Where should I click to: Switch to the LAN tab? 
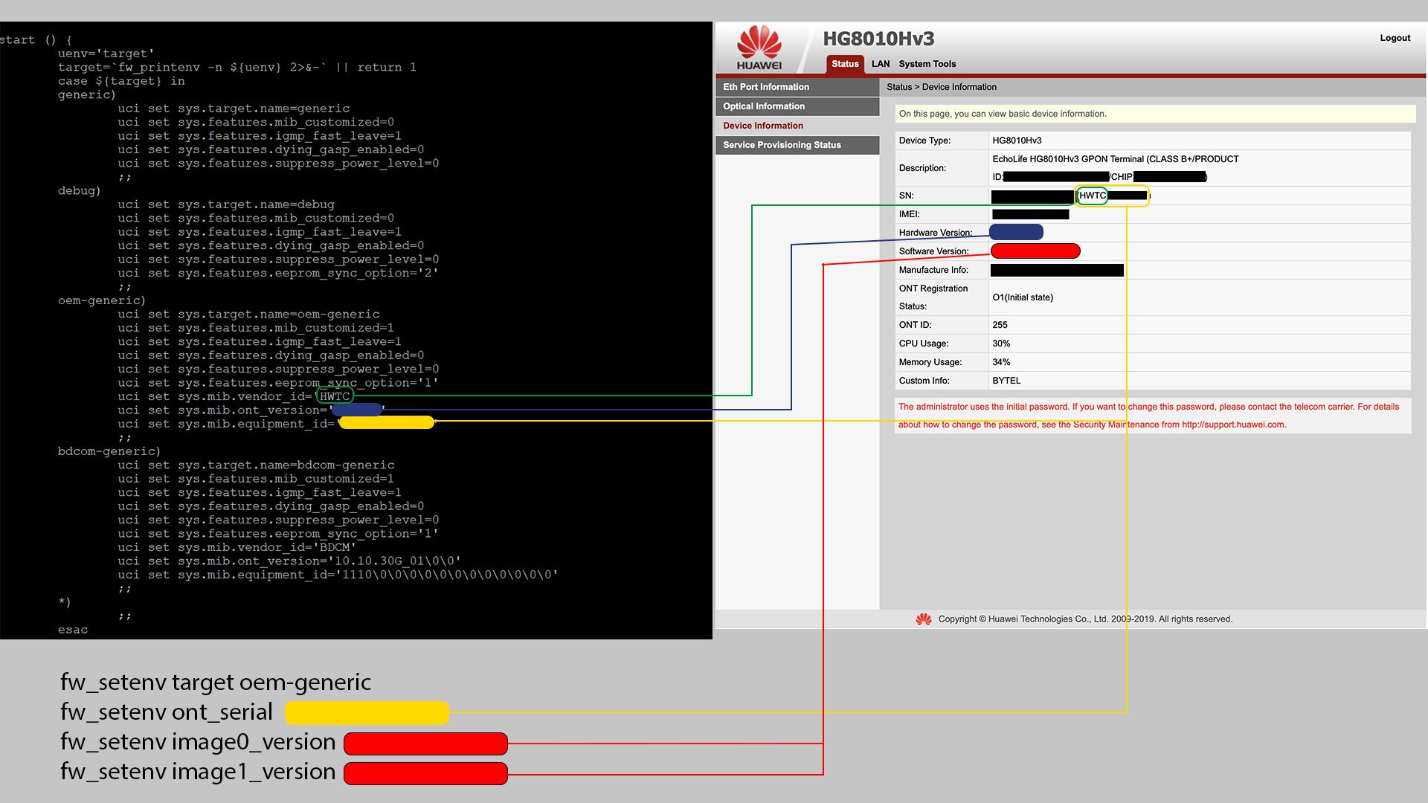881,64
